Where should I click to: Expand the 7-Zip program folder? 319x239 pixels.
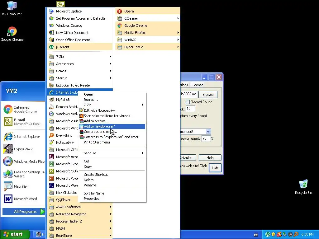point(80,57)
